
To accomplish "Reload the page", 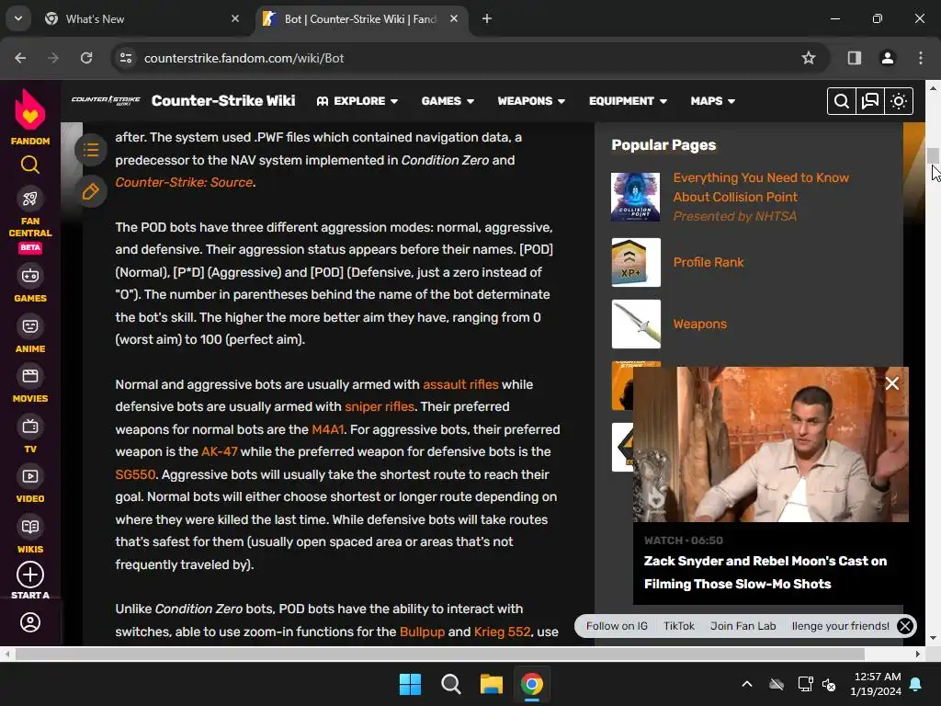I will point(86,58).
